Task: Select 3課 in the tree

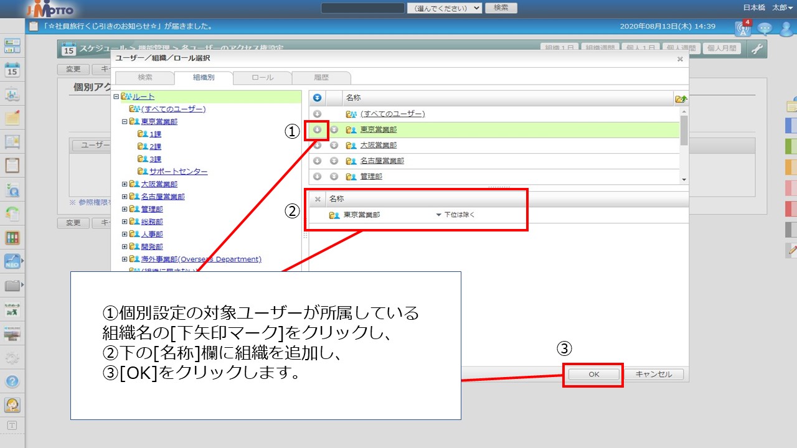Action: pos(154,159)
